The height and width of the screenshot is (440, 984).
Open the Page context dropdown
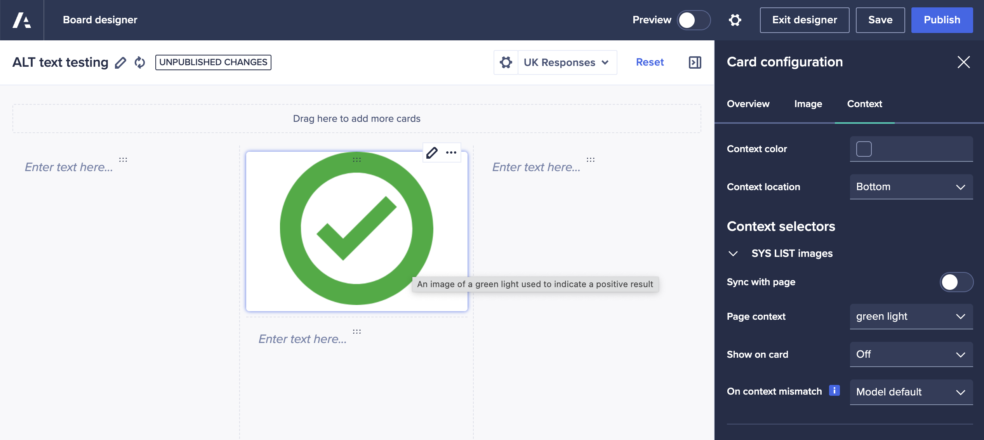tap(911, 317)
